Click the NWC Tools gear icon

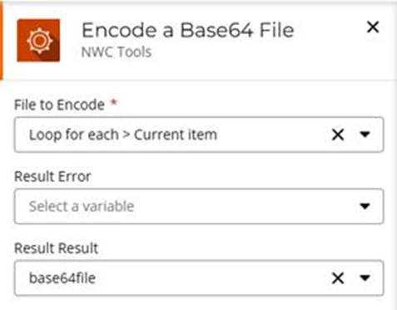pos(38,41)
